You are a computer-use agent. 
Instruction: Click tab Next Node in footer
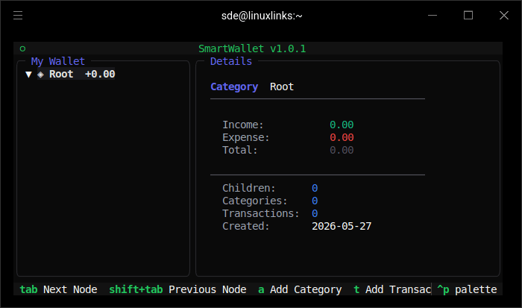[x=59, y=289]
